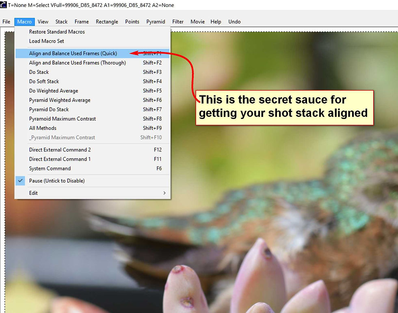Click the application icon in title bar
The height and width of the screenshot is (313, 398).
click(x=3, y=5)
